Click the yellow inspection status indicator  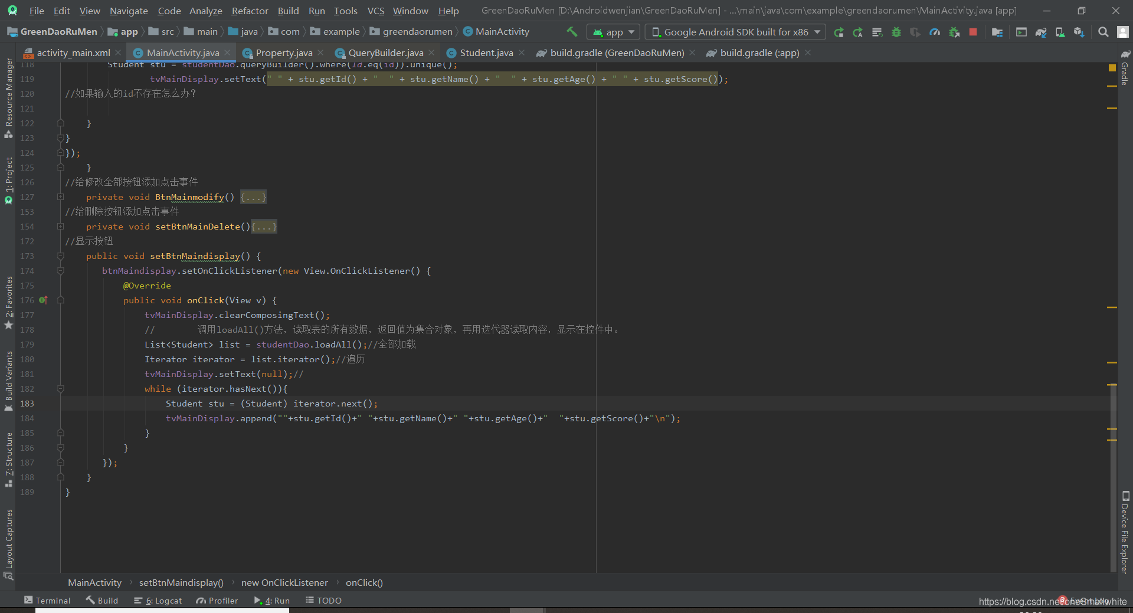[x=1112, y=68]
